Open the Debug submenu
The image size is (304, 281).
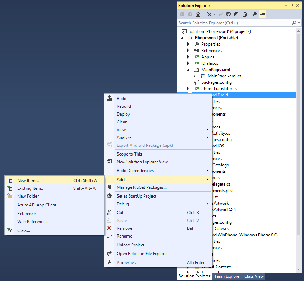[x=158, y=204]
